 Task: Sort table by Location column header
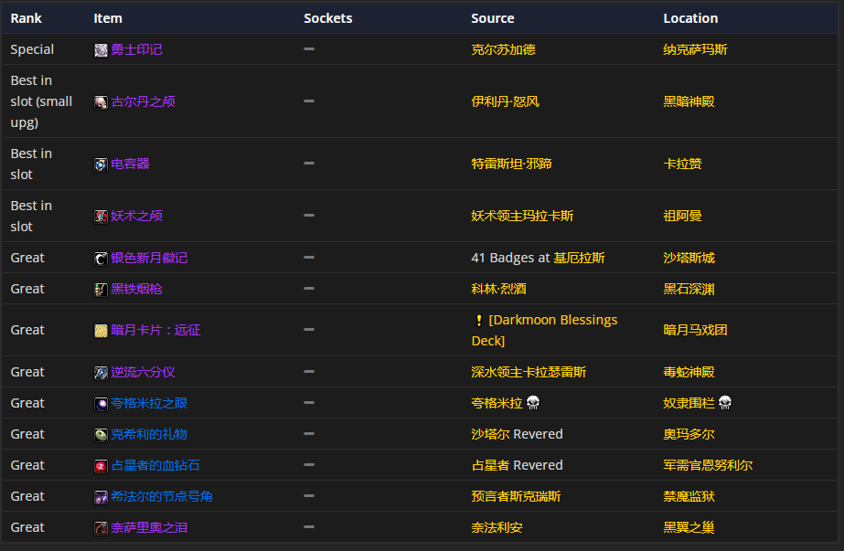689,18
